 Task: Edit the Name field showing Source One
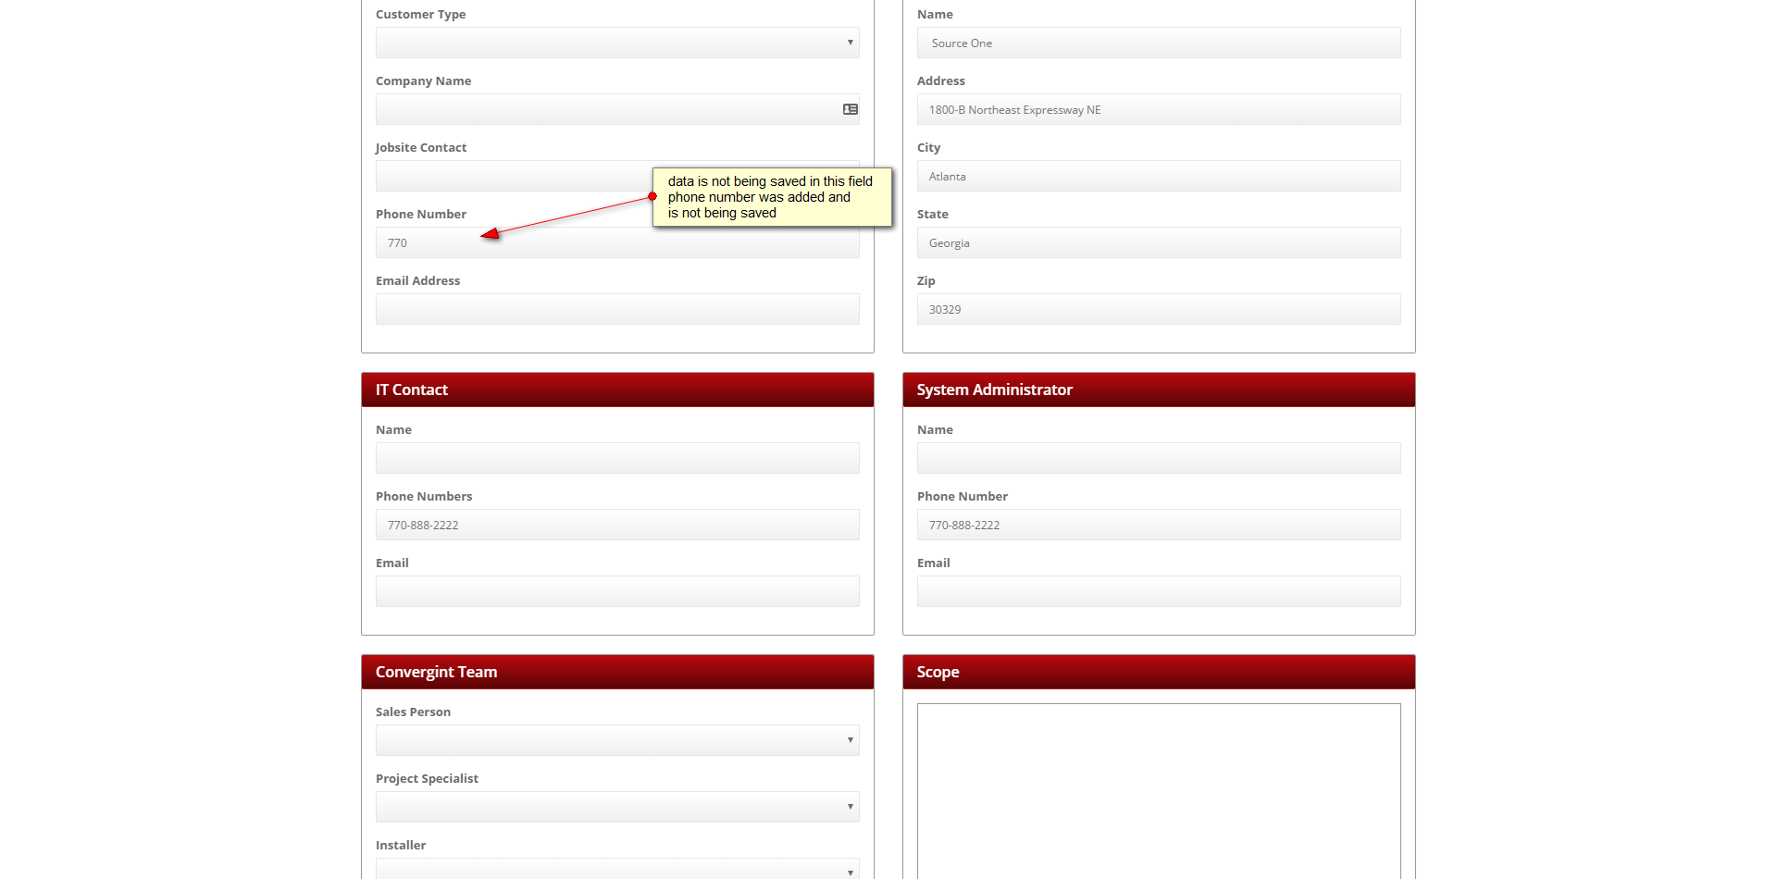pos(1159,43)
